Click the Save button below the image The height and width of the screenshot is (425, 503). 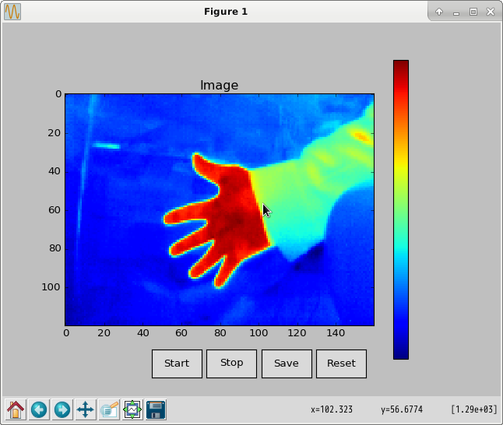pos(287,364)
